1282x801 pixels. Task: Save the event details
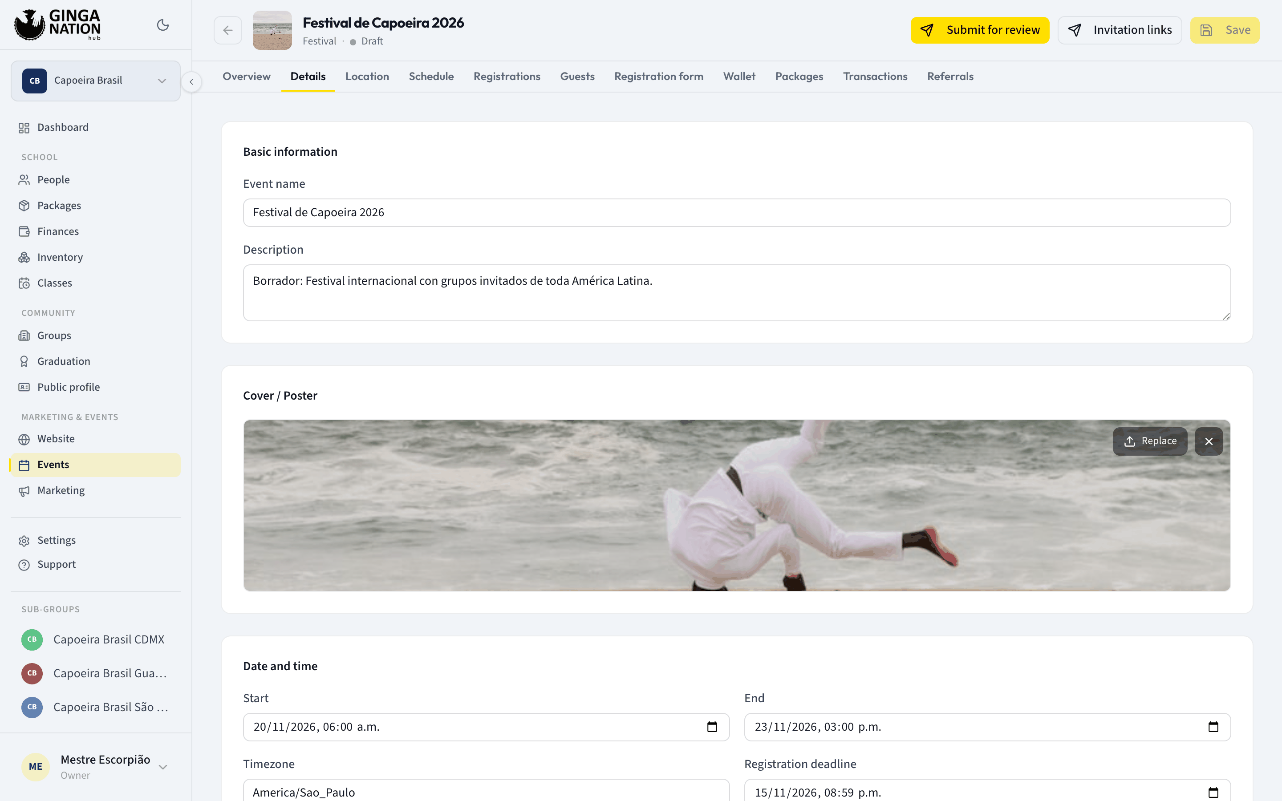click(1224, 30)
